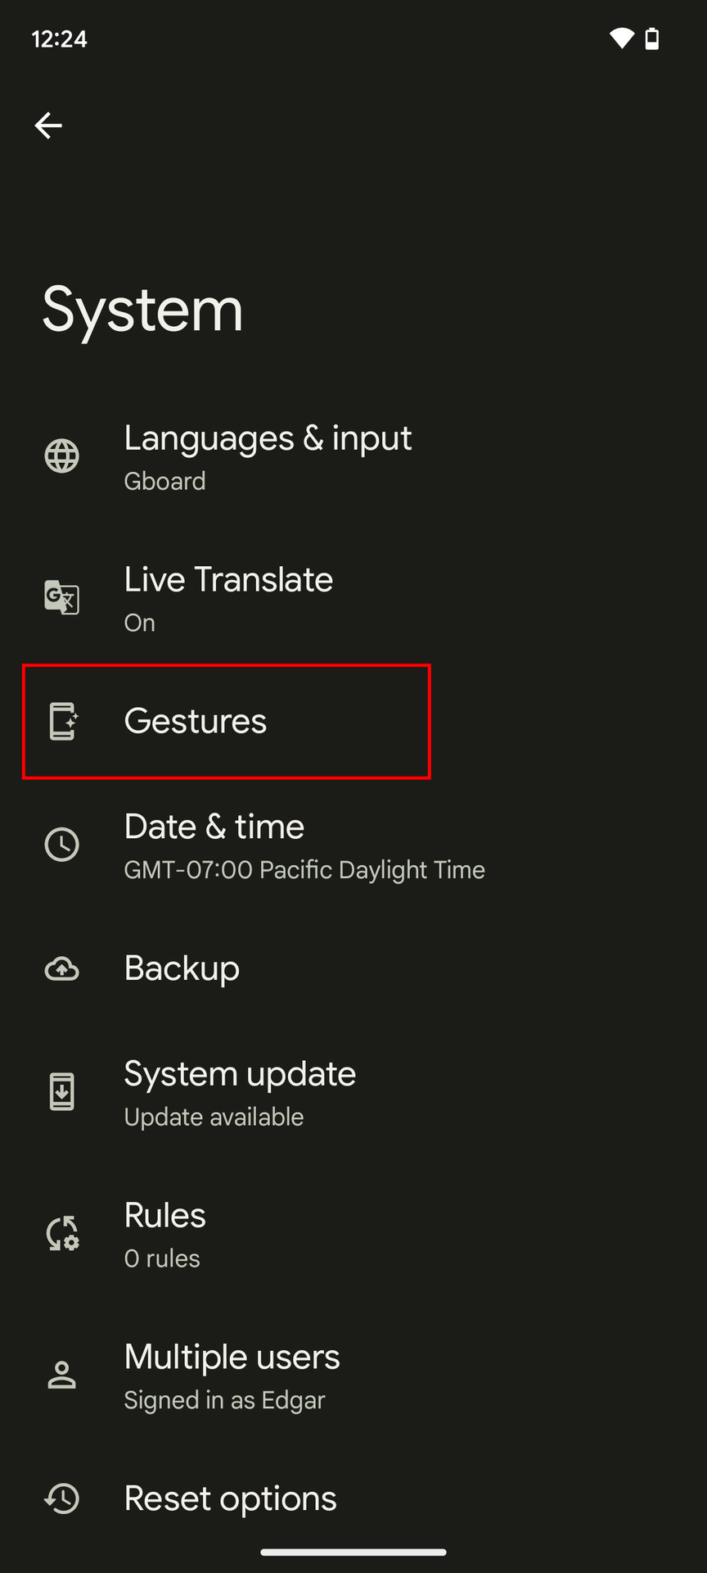Tap the globe icon for Languages

(62, 456)
